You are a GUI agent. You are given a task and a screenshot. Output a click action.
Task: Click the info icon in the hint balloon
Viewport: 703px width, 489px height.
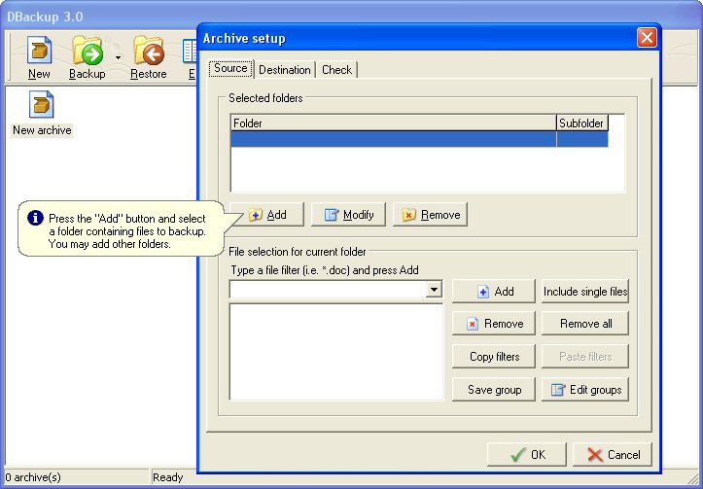coord(35,218)
